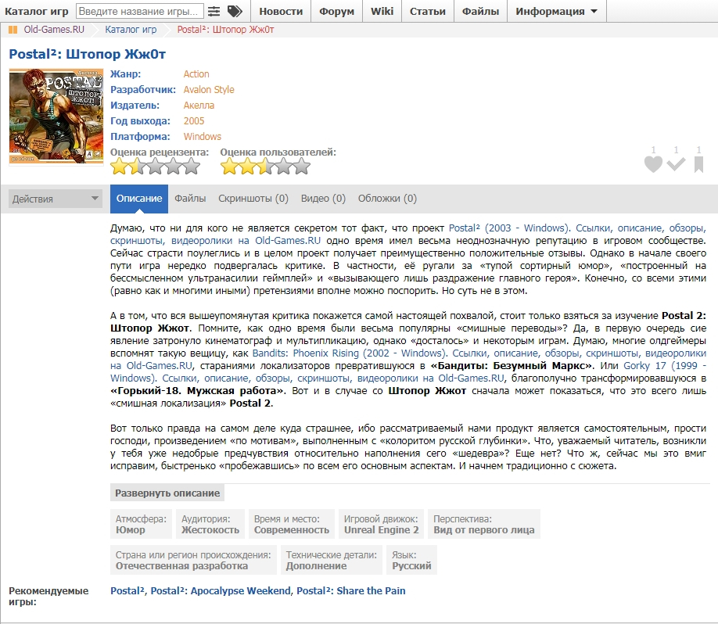Switch to the Скриншоты (0) tab
The image size is (718, 624).
[x=253, y=199]
